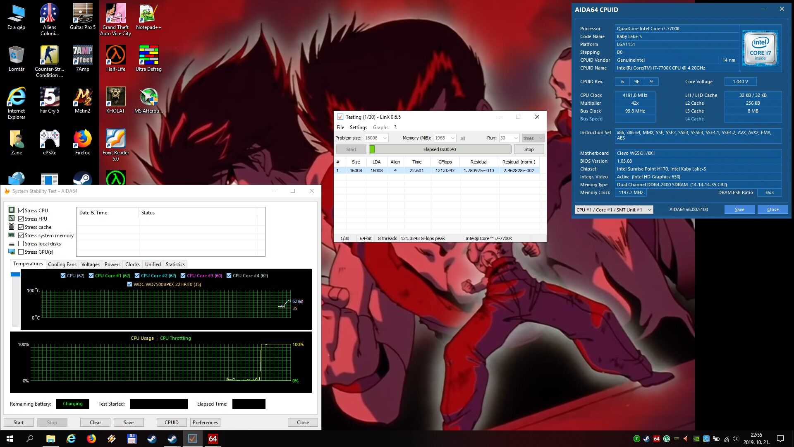
Task: Toggle Stress FPU checkbox
Action: (x=21, y=219)
